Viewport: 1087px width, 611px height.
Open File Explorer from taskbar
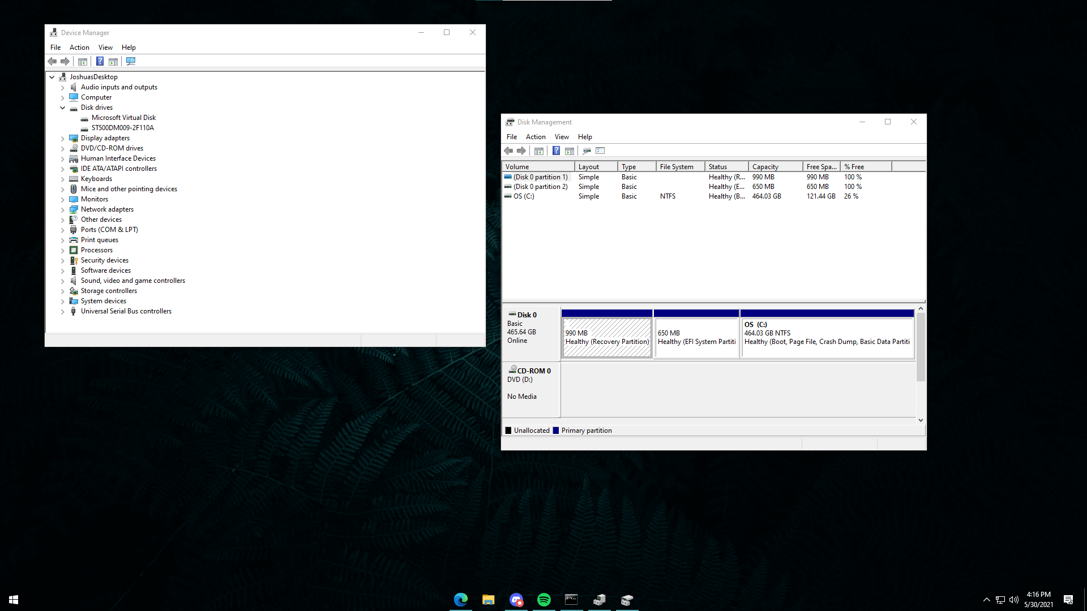[489, 600]
